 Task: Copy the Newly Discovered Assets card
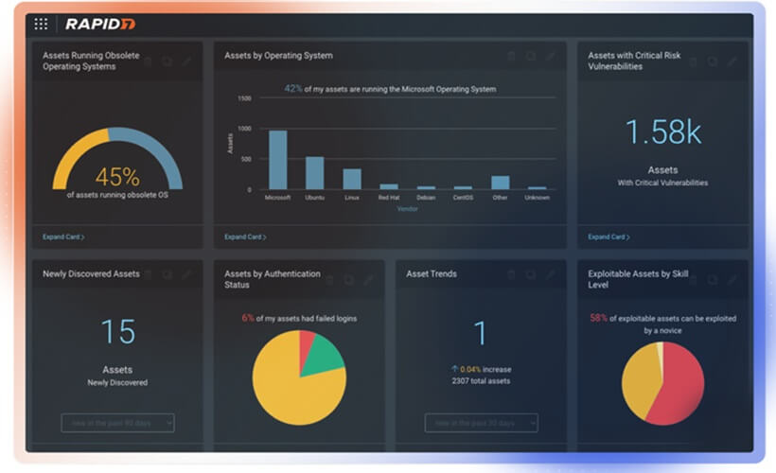pos(168,274)
